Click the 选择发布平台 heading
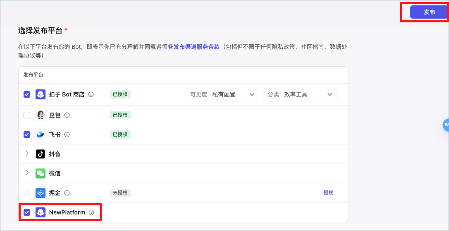Viewport: 449px width, 231px height. point(41,30)
